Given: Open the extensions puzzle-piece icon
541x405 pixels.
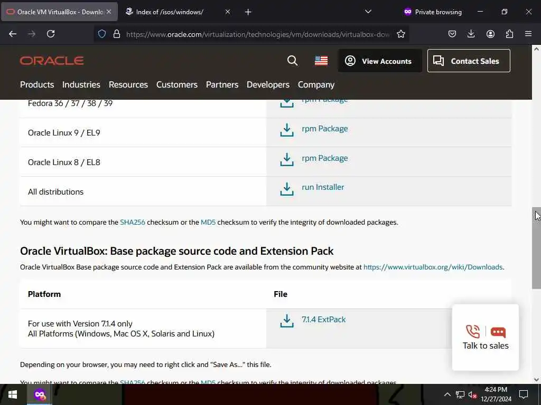Looking at the screenshot, I should click(x=509, y=34).
